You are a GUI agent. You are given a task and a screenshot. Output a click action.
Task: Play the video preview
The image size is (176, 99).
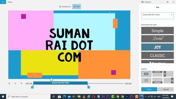tap(15, 83)
